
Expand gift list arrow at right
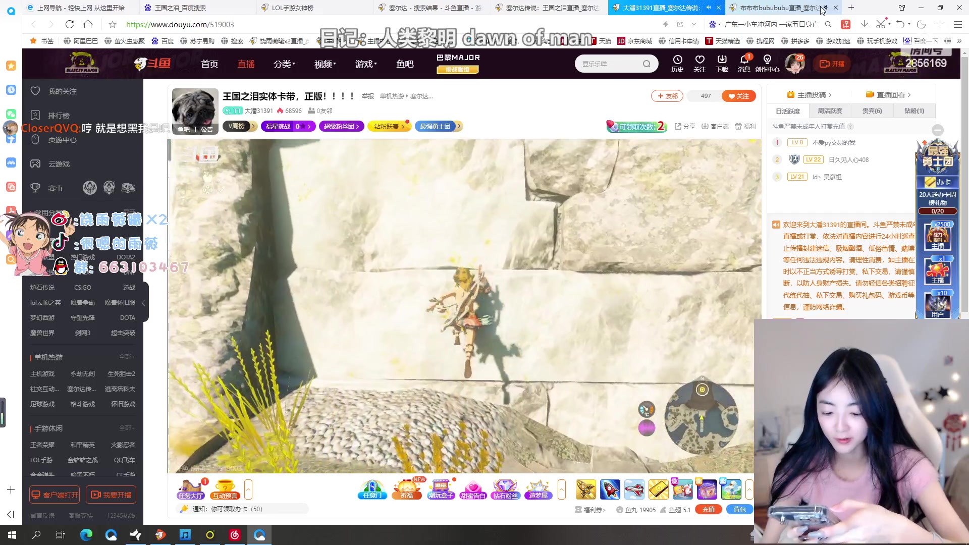749,489
